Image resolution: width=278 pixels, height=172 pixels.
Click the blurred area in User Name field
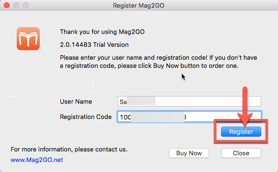[141, 101]
